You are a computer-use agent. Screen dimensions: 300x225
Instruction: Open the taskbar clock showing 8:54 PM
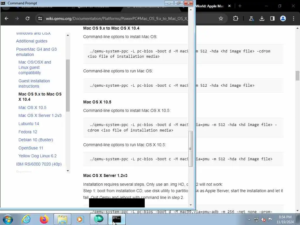click(x=285, y=219)
